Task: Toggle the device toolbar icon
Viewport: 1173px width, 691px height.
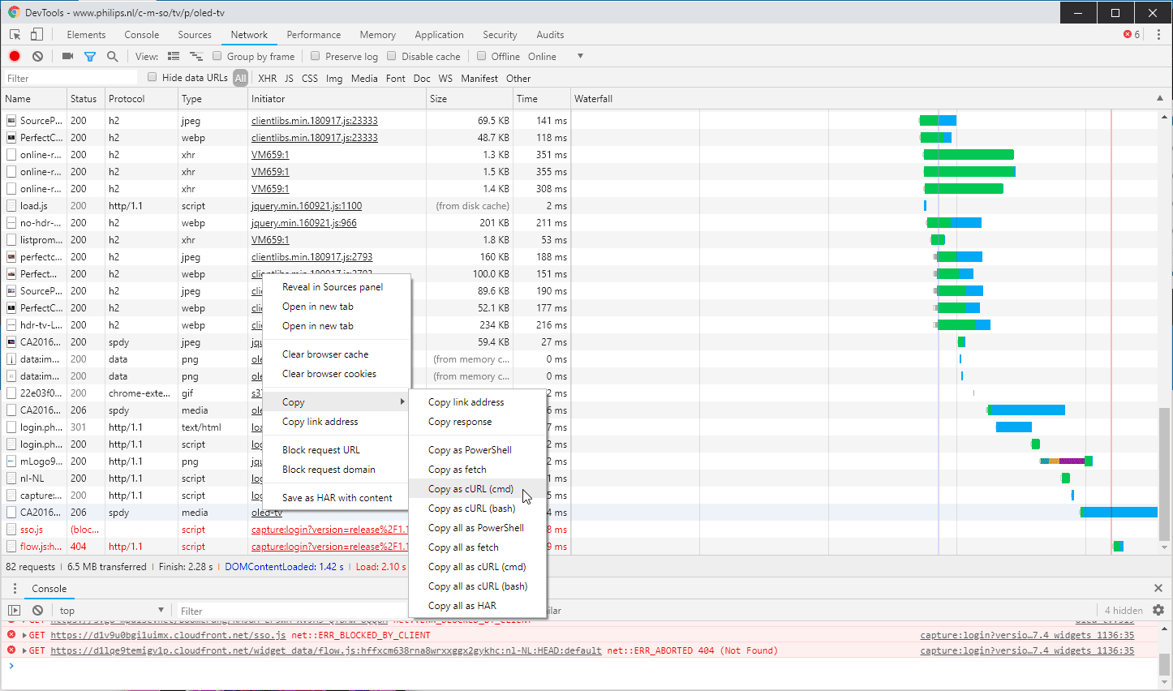Action: pyautogui.click(x=34, y=34)
